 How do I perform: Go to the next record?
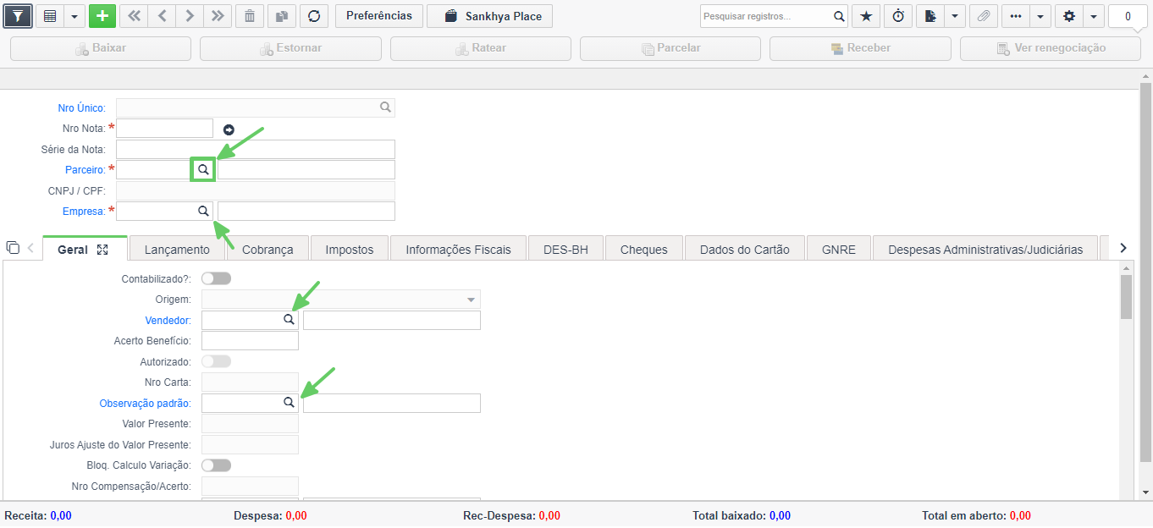pyautogui.click(x=190, y=16)
